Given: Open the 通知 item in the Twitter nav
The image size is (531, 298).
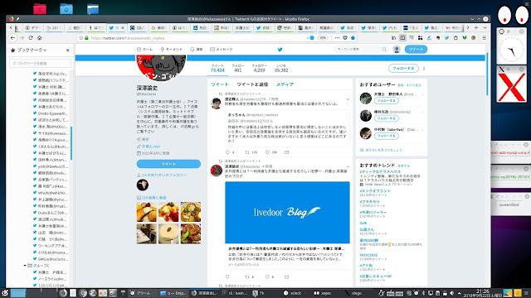Looking at the screenshot, I should [197, 50].
